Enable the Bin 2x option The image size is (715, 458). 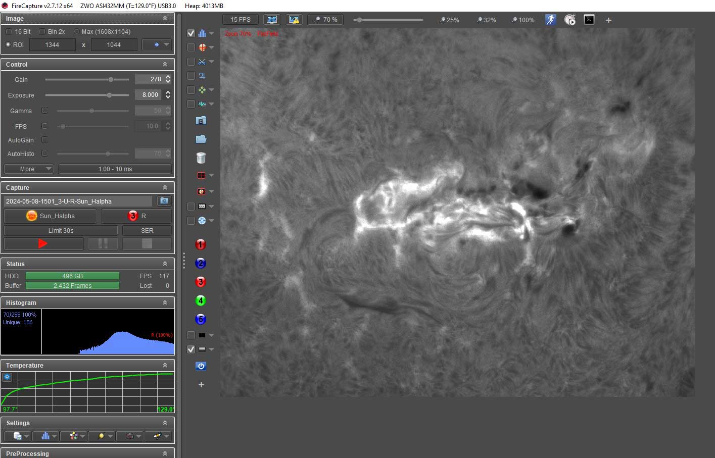pyautogui.click(x=42, y=31)
